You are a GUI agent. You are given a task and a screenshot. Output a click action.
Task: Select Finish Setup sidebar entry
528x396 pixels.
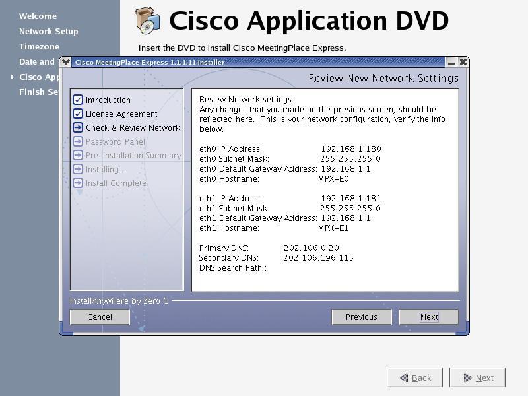(x=39, y=92)
